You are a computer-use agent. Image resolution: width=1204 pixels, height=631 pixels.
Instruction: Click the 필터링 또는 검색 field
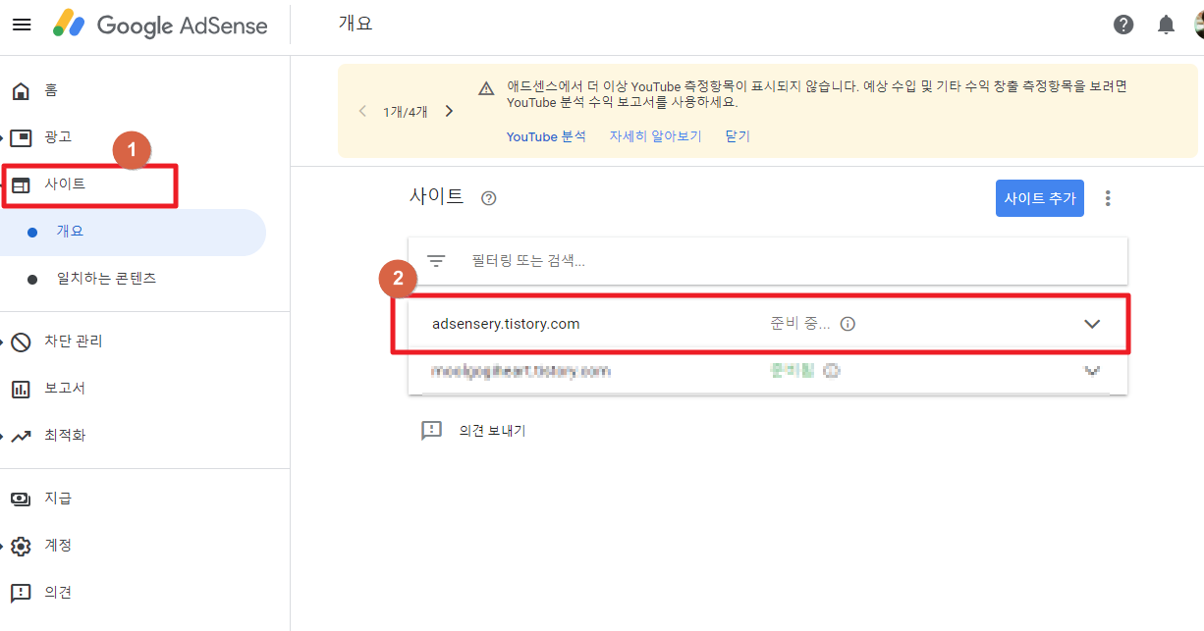point(768,261)
